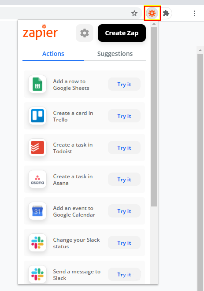Click the browser address bar
Image resolution: width=204 pixels, height=291 pixels.
70,13
